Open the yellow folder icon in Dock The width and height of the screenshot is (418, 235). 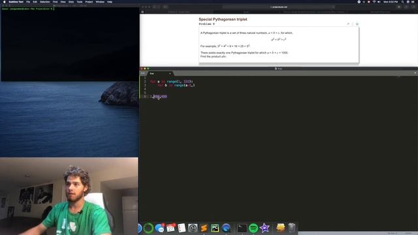[x=280, y=228]
